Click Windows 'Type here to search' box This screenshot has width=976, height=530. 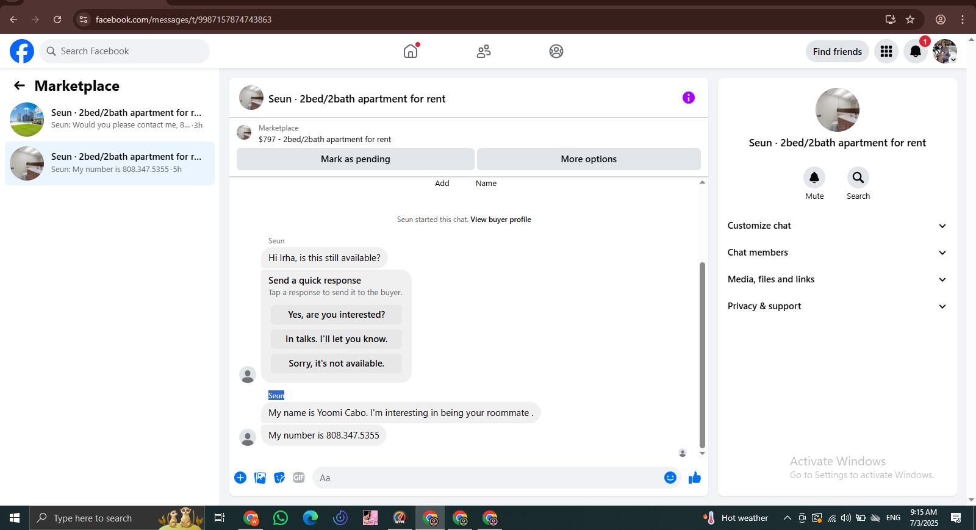pyautogui.click(x=117, y=518)
